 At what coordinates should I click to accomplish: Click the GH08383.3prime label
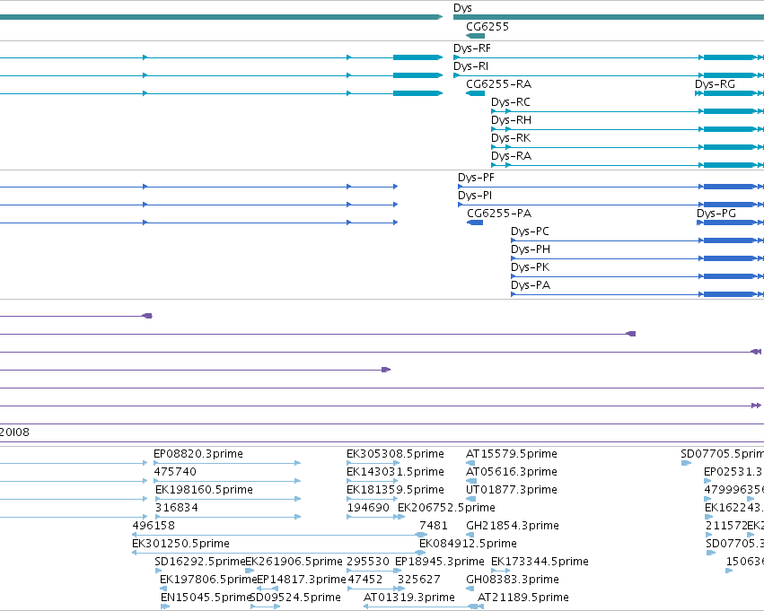click(513, 580)
